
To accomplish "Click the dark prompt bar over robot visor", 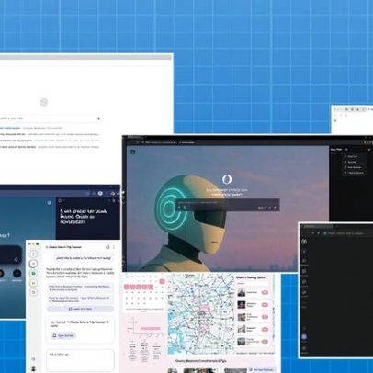I will coord(228,205).
